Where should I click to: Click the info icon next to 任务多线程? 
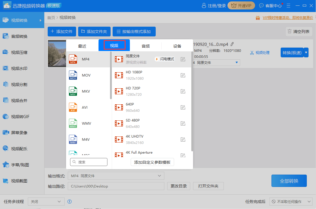(x=70, y=202)
